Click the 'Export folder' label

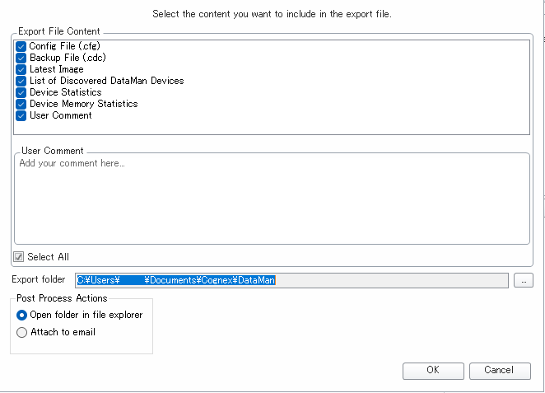pos(38,280)
